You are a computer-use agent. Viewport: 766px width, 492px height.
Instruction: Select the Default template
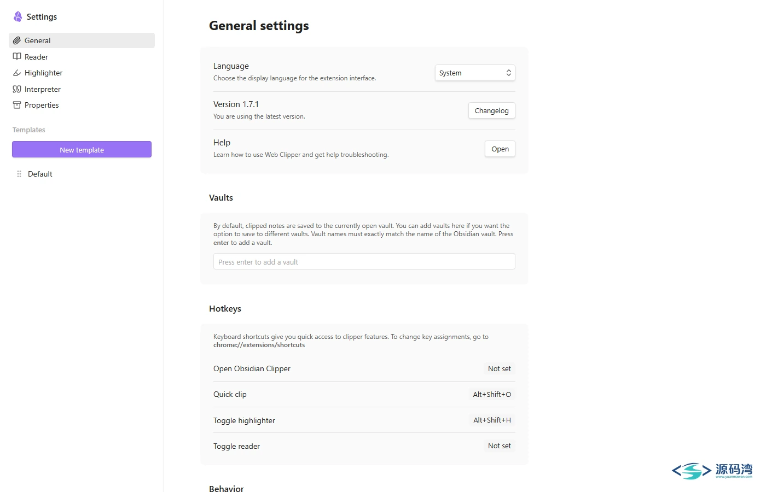click(82, 174)
